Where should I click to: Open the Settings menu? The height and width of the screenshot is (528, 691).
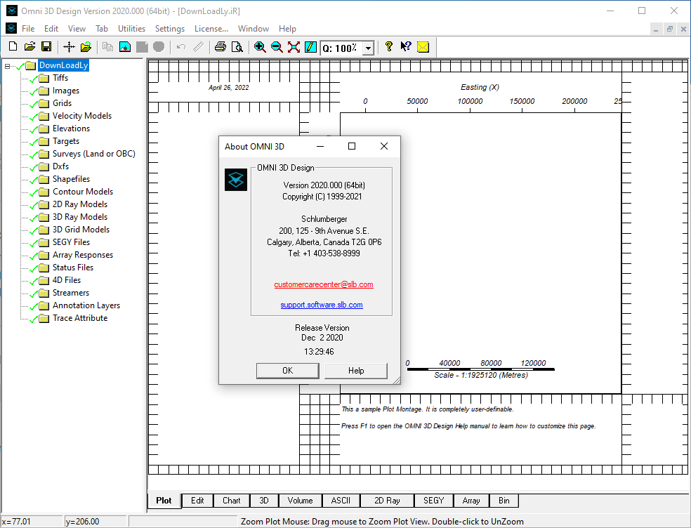pyautogui.click(x=170, y=29)
